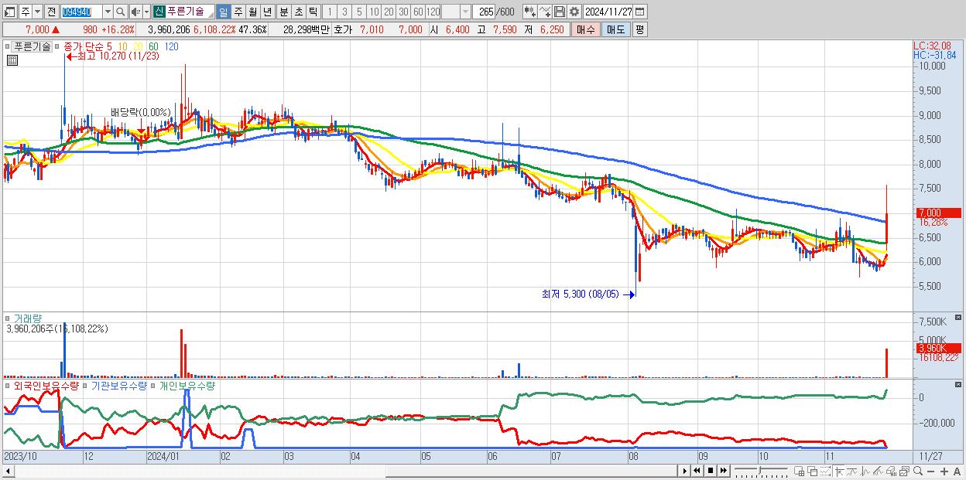Select the 일 daily period
Viewport: 966px width, 480px height.
coord(224,12)
